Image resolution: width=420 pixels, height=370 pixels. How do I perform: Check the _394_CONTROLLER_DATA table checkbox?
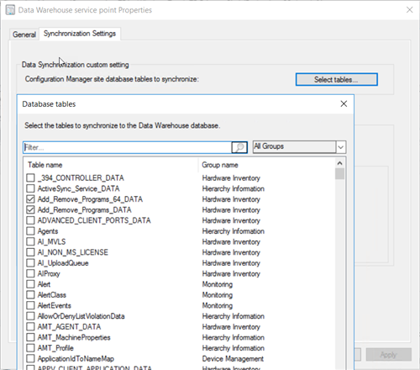[30, 177]
